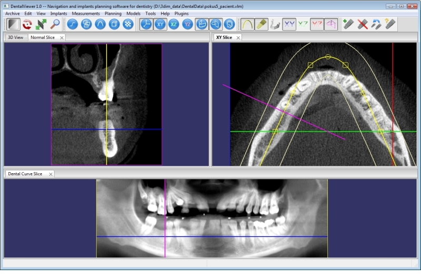Open the Archive menu
Image resolution: width=421 pixels, height=279 pixels.
12,14
